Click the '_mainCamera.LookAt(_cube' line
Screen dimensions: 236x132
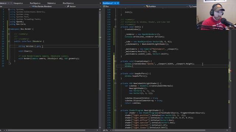point(147,54)
